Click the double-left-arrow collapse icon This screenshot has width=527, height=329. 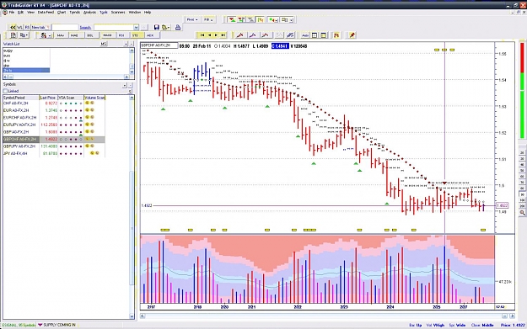click(x=13, y=27)
